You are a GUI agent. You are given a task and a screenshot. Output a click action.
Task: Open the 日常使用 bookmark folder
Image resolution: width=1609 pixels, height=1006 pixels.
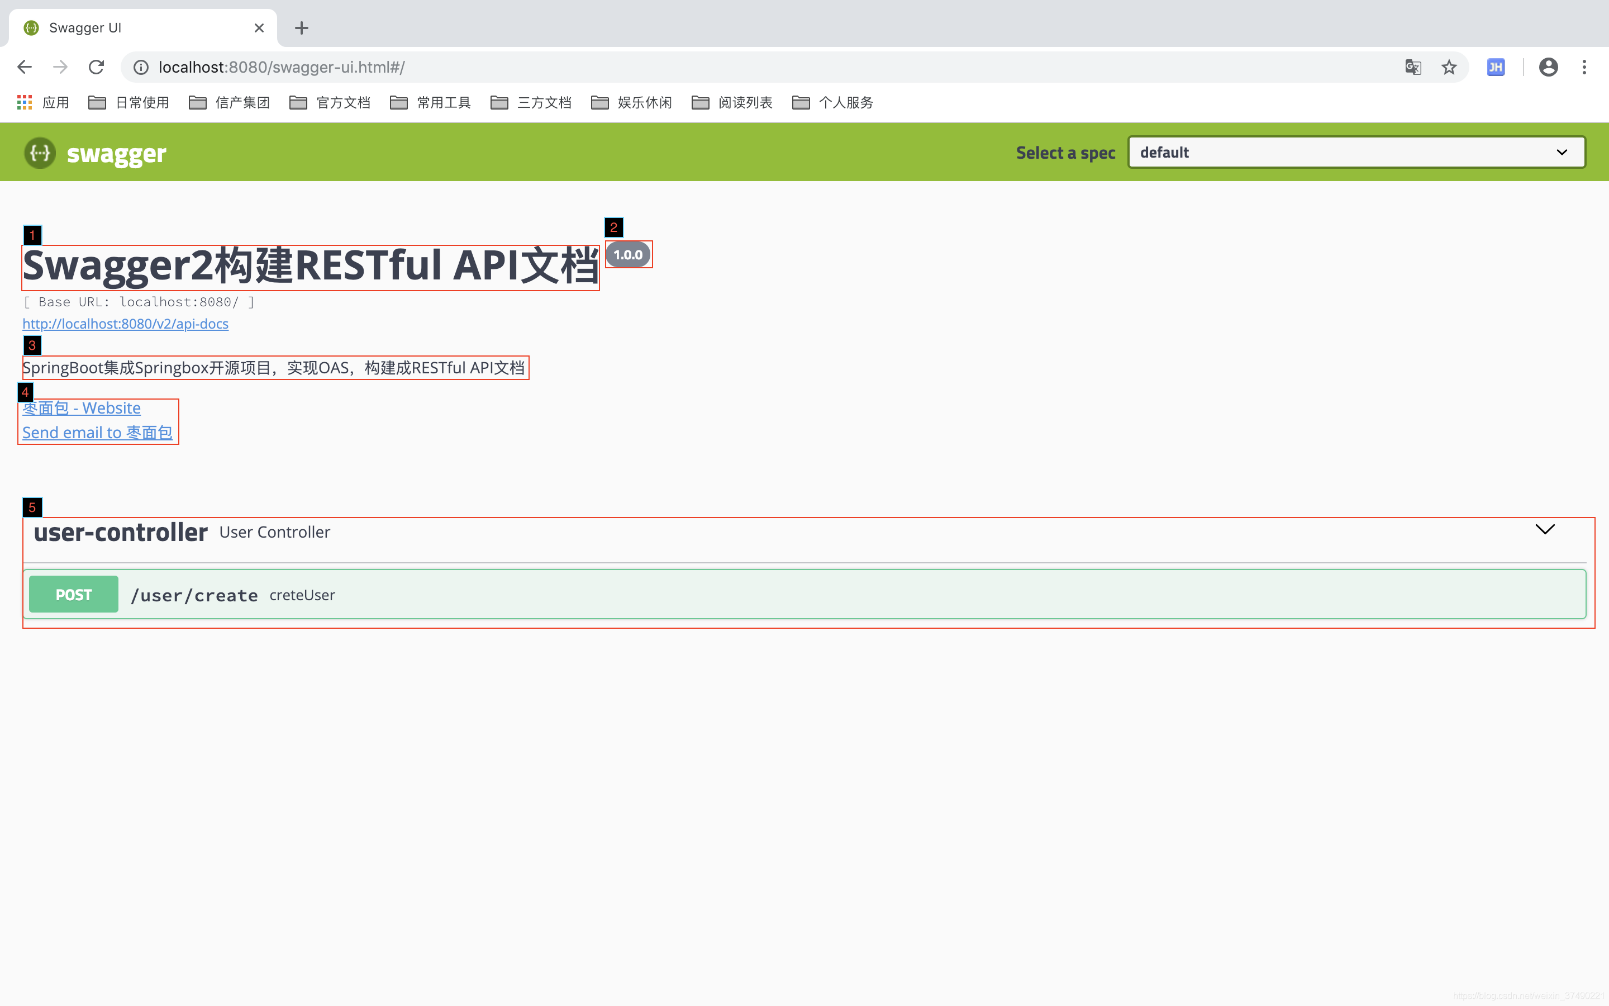[129, 102]
